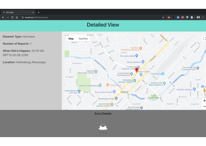Image resolution: width=206 pixels, height=146 pixels.
Task: Open the Adblock Plus extension icon
Action: click(169, 17)
